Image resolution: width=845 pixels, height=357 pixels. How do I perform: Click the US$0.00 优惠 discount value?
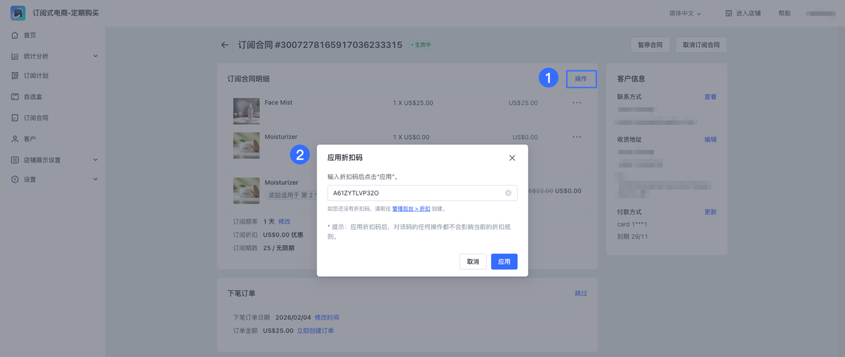click(283, 235)
